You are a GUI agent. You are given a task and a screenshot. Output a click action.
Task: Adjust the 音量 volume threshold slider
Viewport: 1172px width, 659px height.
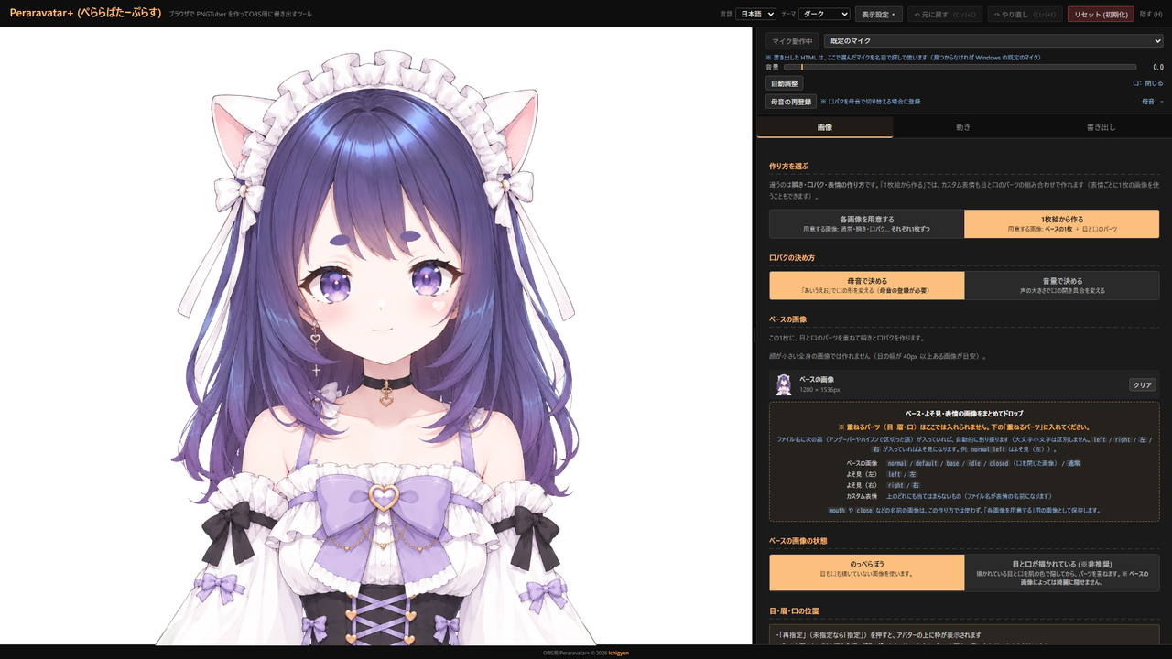[x=960, y=67]
